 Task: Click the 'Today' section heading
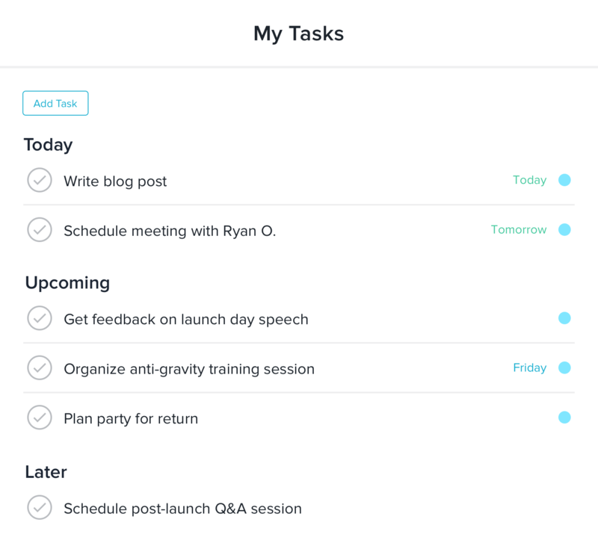48,144
